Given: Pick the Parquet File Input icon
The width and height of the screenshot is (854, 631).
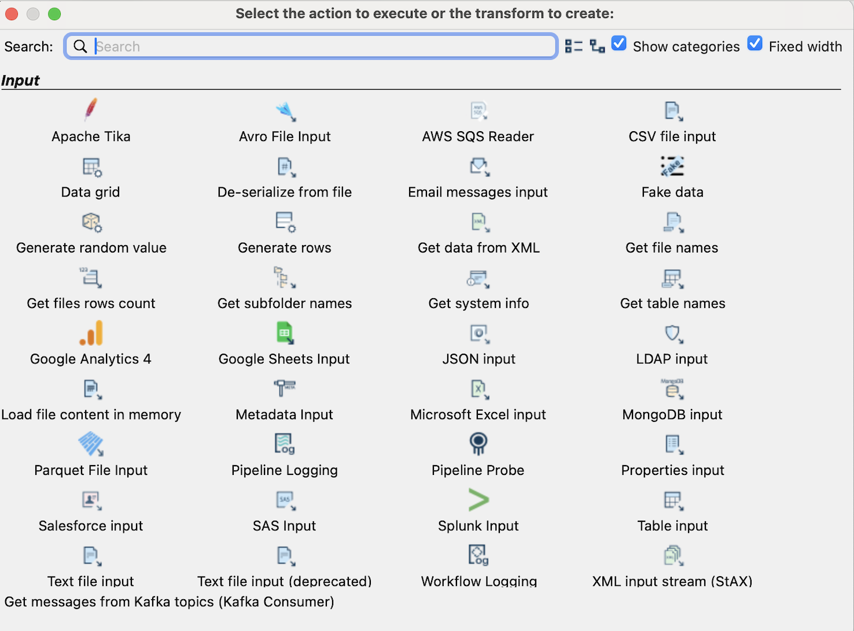Looking at the screenshot, I should (x=91, y=444).
